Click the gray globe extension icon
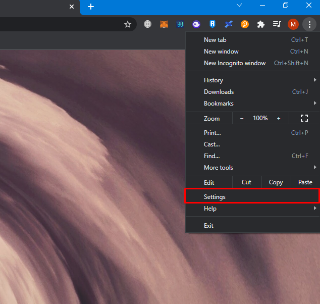The width and height of the screenshot is (320, 304). (x=147, y=24)
